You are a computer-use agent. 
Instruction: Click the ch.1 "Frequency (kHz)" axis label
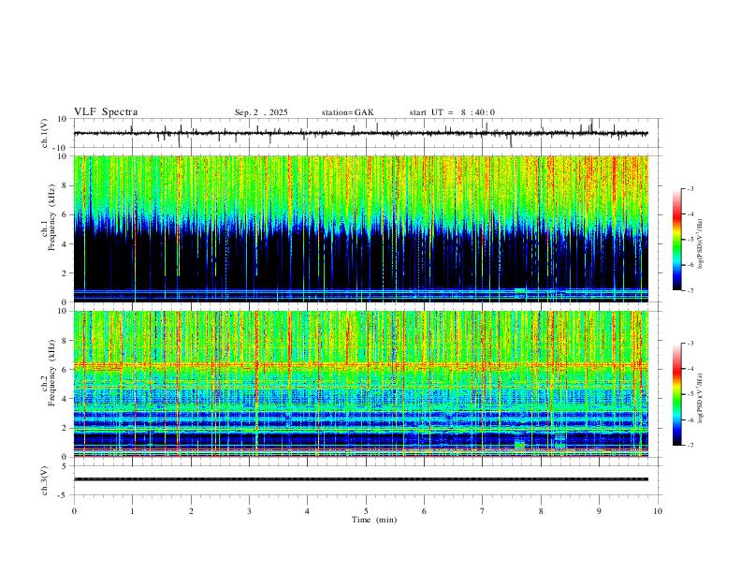click(52, 217)
